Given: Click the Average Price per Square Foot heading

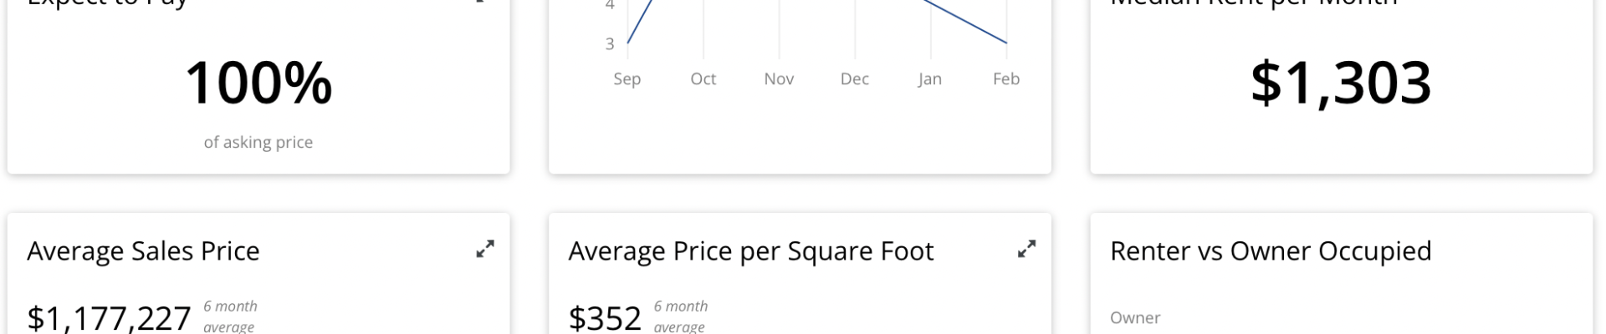Looking at the screenshot, I should [x=751, y=250].
